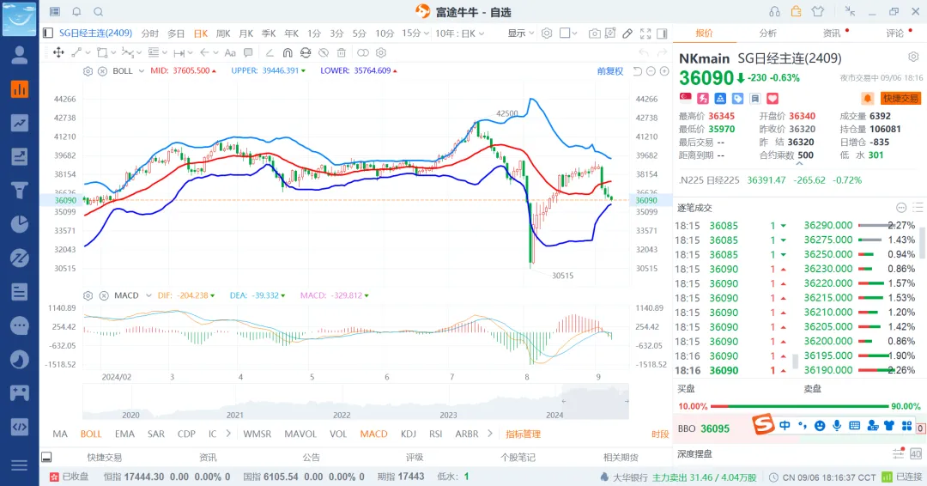Click the buy/sell ratio bar
This screenshot has height=486, width=927.
[x=800, y=406]
